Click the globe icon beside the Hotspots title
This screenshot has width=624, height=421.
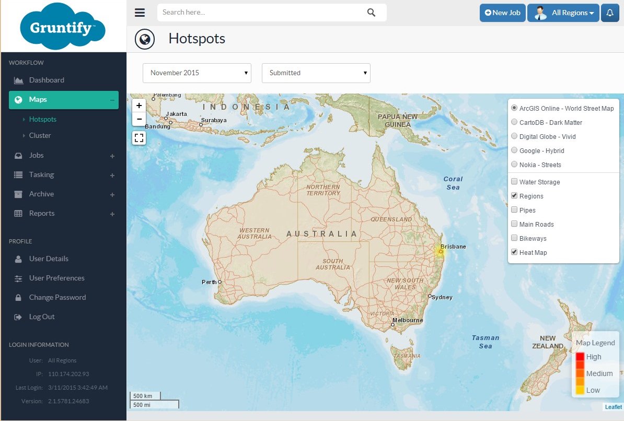145,39
